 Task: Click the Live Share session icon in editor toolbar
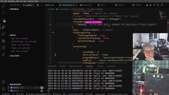coord(154,5)
